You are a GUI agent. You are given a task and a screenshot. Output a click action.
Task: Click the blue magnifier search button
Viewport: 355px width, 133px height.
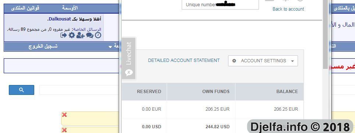21,90
